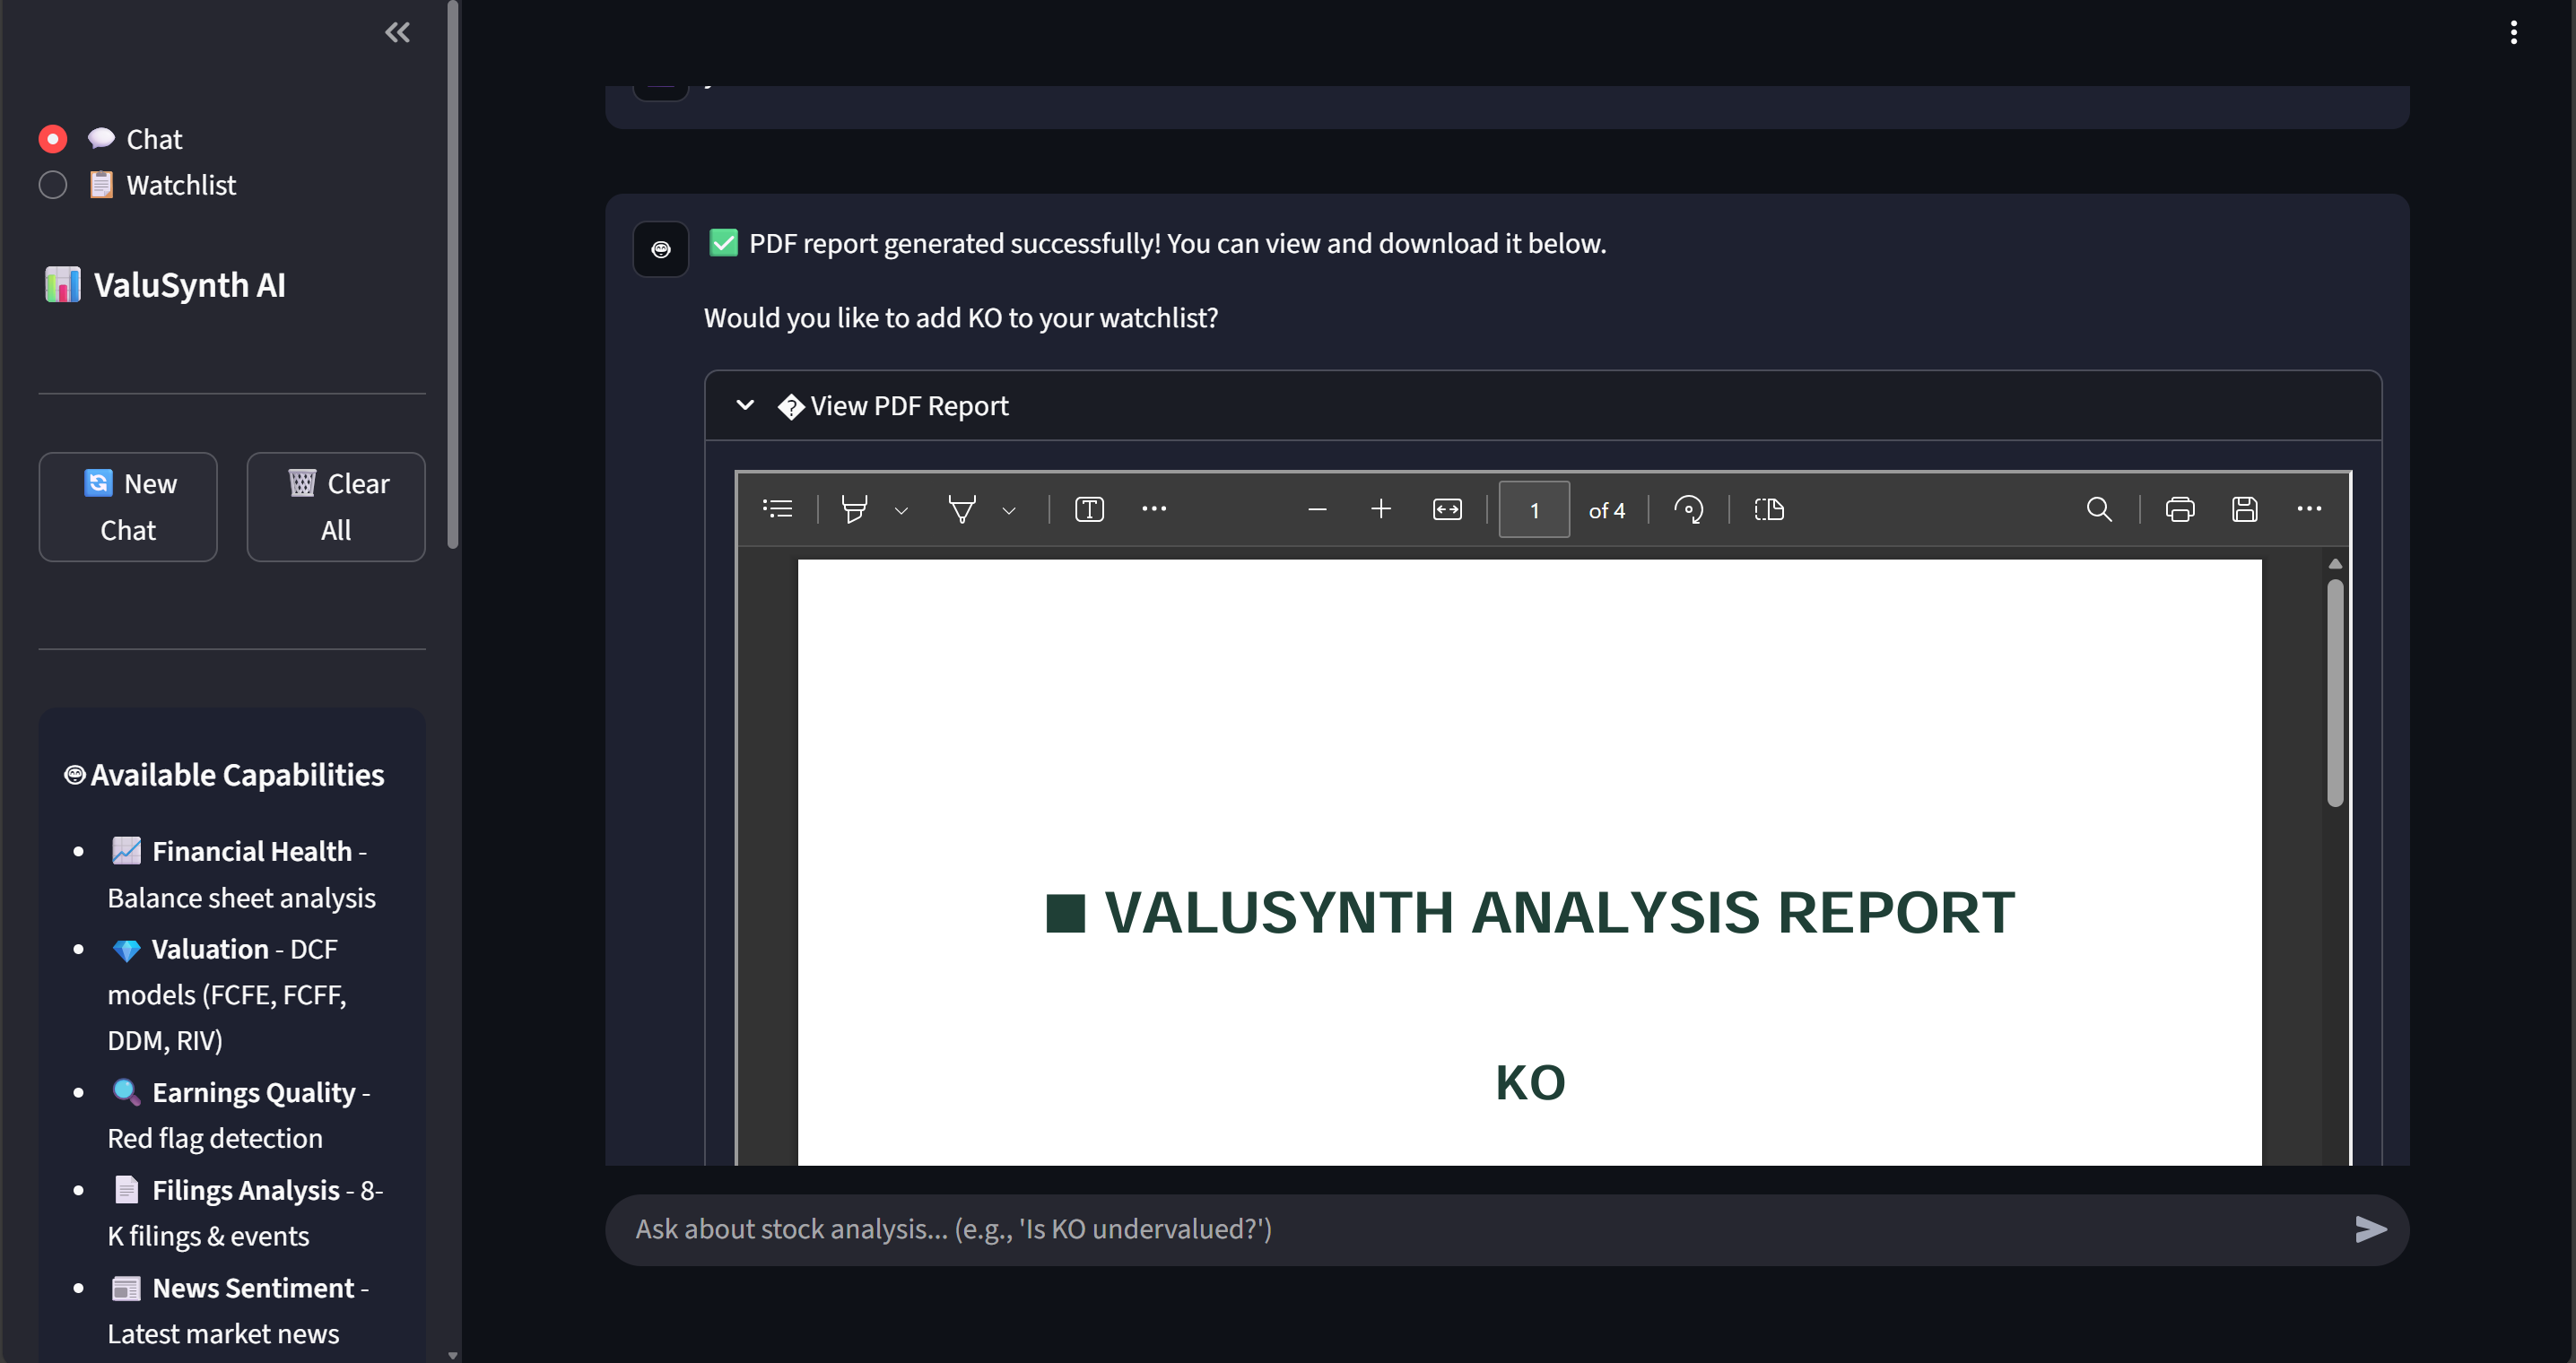Image resolution: width=2576 pixels, height=1363 pixels.
Task: Click the stock analysis chat input
Action: pos(1480,1229)
